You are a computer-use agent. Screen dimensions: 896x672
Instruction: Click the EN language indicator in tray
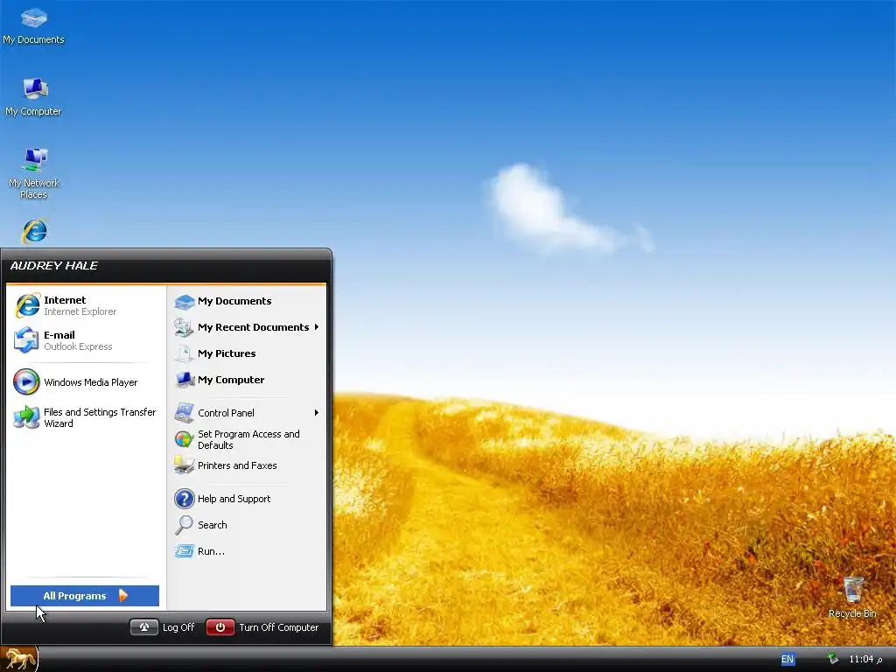coord(787,660)
